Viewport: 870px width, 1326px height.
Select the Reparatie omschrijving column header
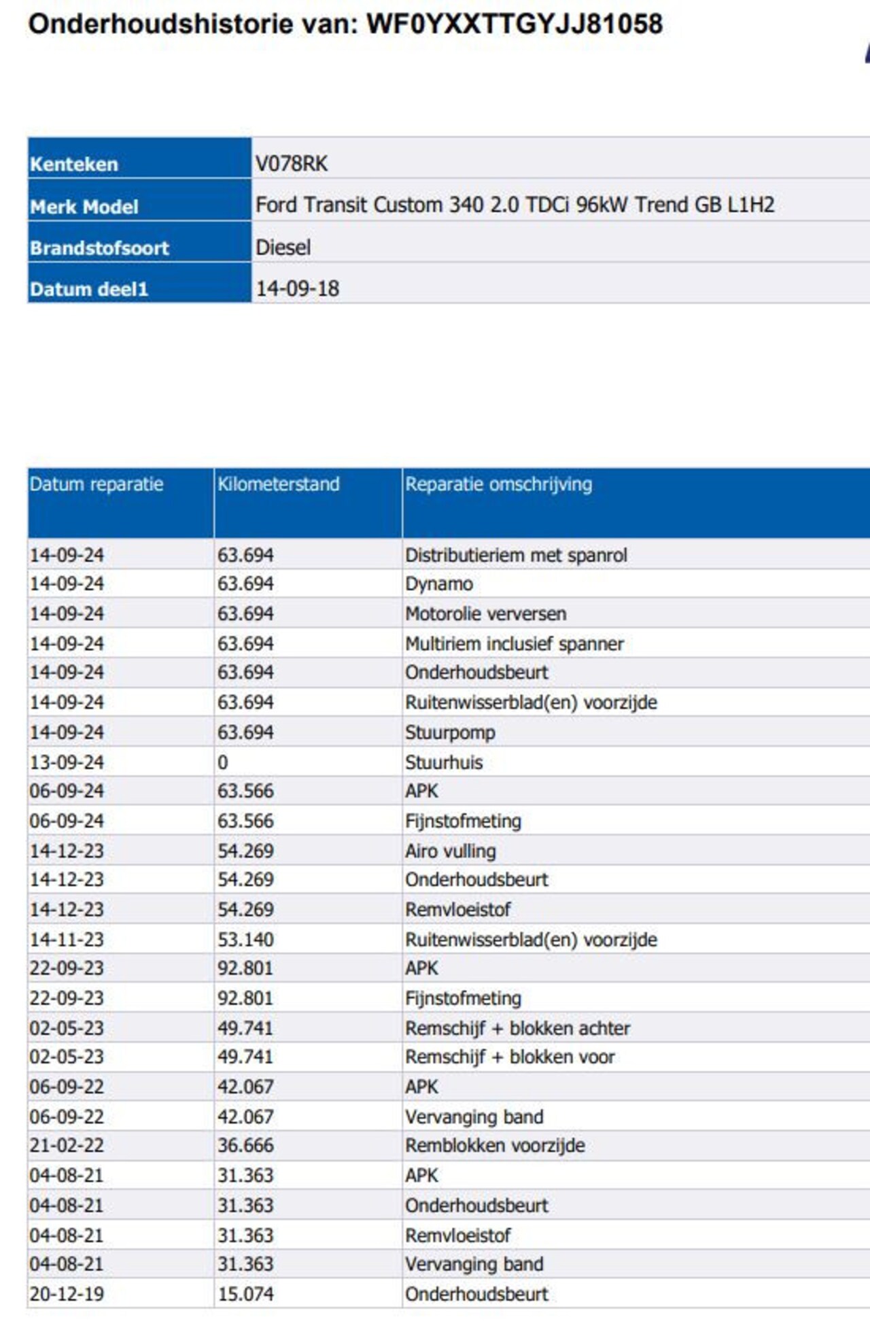click(x=498, y=484)
